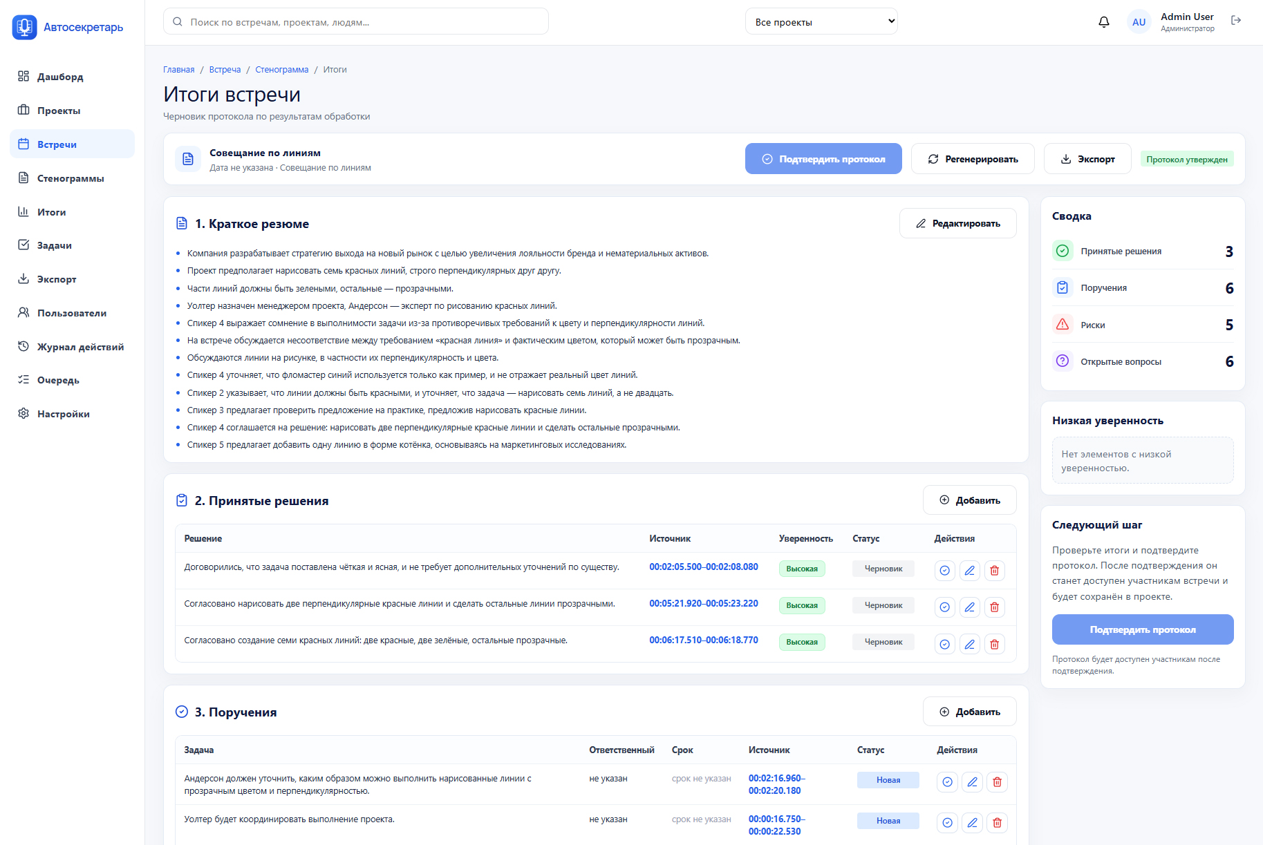The height and width of the screenshot is (845, 1263).
Task: Mark the Уолтер будет координировать task as done
Action: (947, 823)
